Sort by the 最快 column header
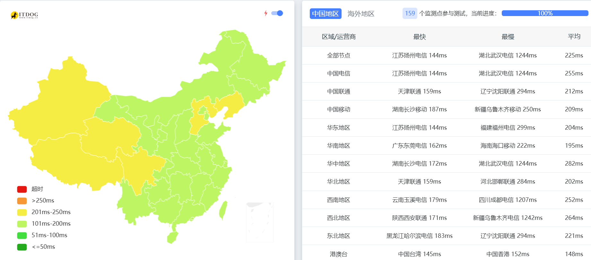 pos(419,37)
